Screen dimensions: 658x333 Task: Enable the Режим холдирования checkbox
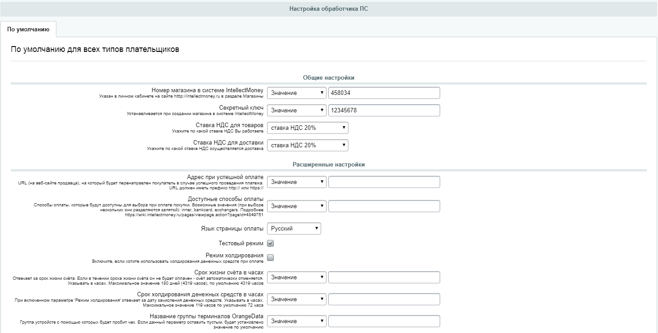tap(270, 257)
